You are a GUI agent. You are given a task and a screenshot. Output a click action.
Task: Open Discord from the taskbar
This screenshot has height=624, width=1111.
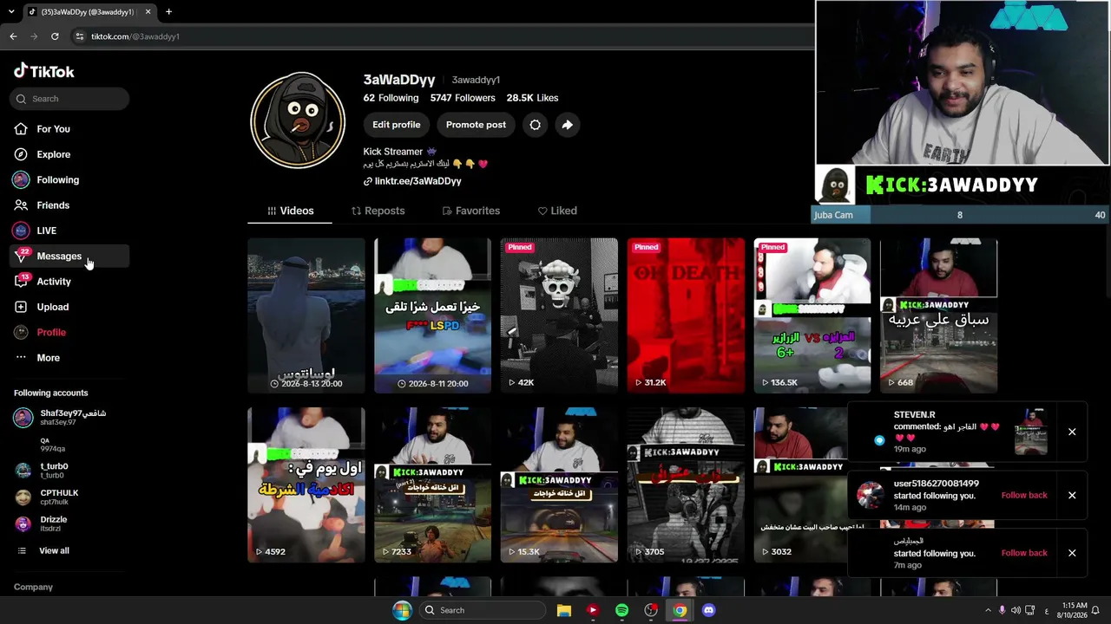click(708, 610)
